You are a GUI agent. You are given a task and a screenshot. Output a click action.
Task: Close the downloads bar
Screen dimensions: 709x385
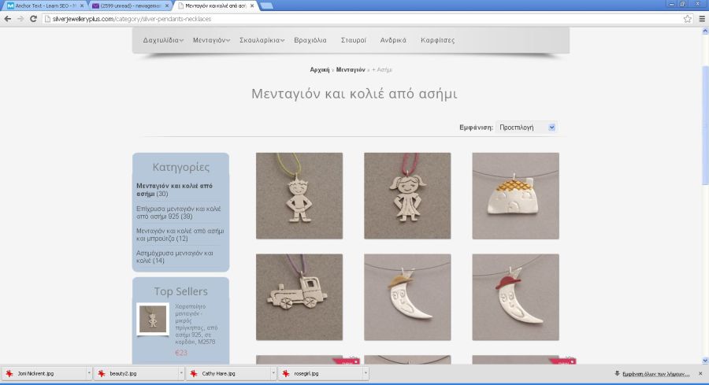click(x=702, y=373)
